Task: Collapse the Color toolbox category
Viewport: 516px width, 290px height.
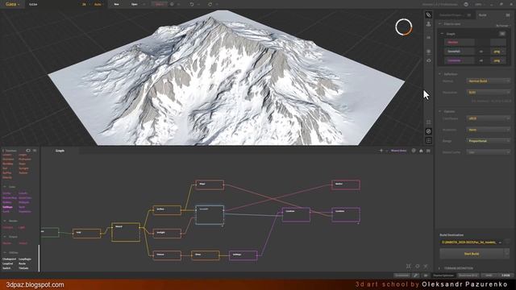Action: pos(5,187)
